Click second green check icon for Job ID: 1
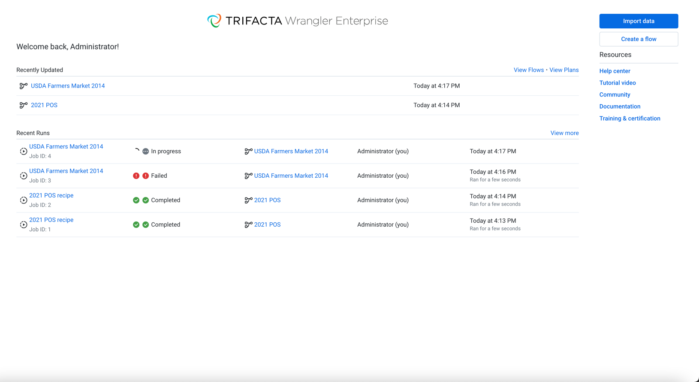 [146, 224]
